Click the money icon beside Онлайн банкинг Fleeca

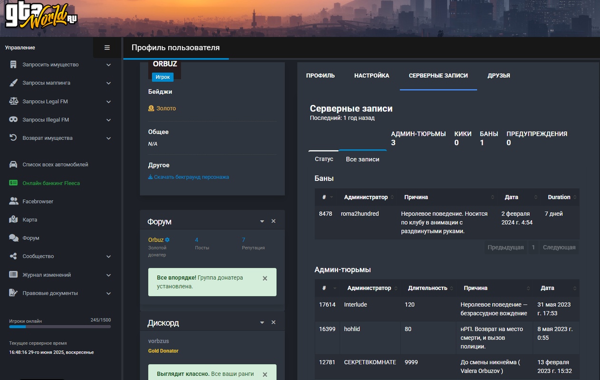(13, 183)
